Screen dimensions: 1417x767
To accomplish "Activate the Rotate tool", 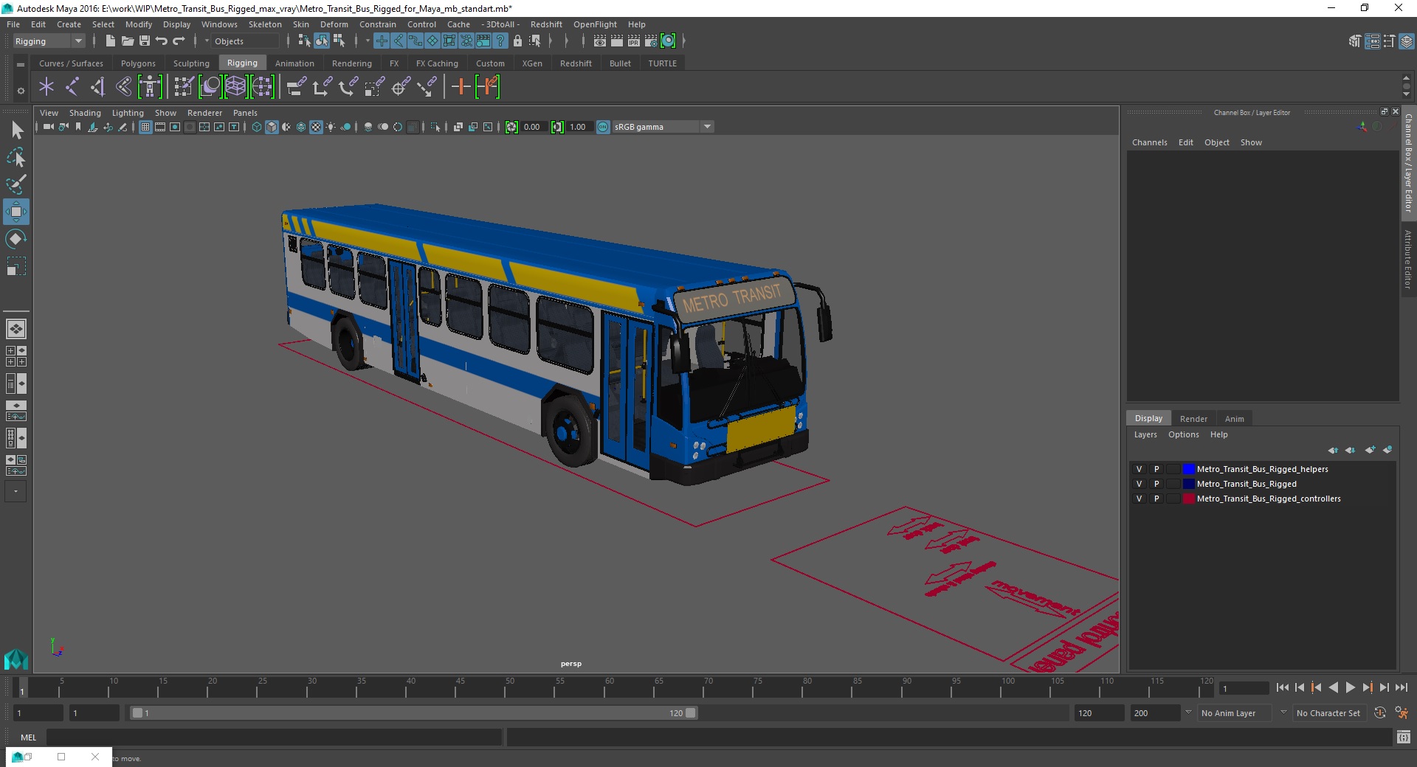I will 16,239.
